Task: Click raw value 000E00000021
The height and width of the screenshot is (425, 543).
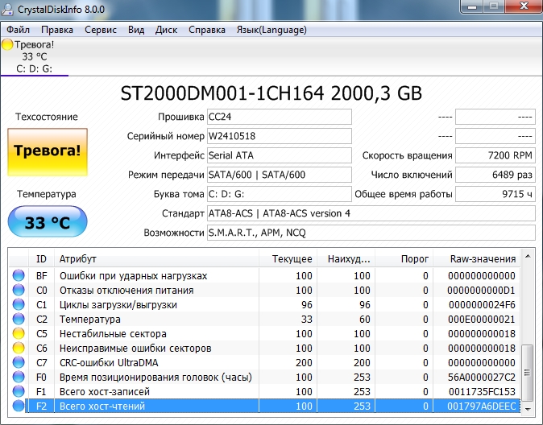Action: [481, 319]
